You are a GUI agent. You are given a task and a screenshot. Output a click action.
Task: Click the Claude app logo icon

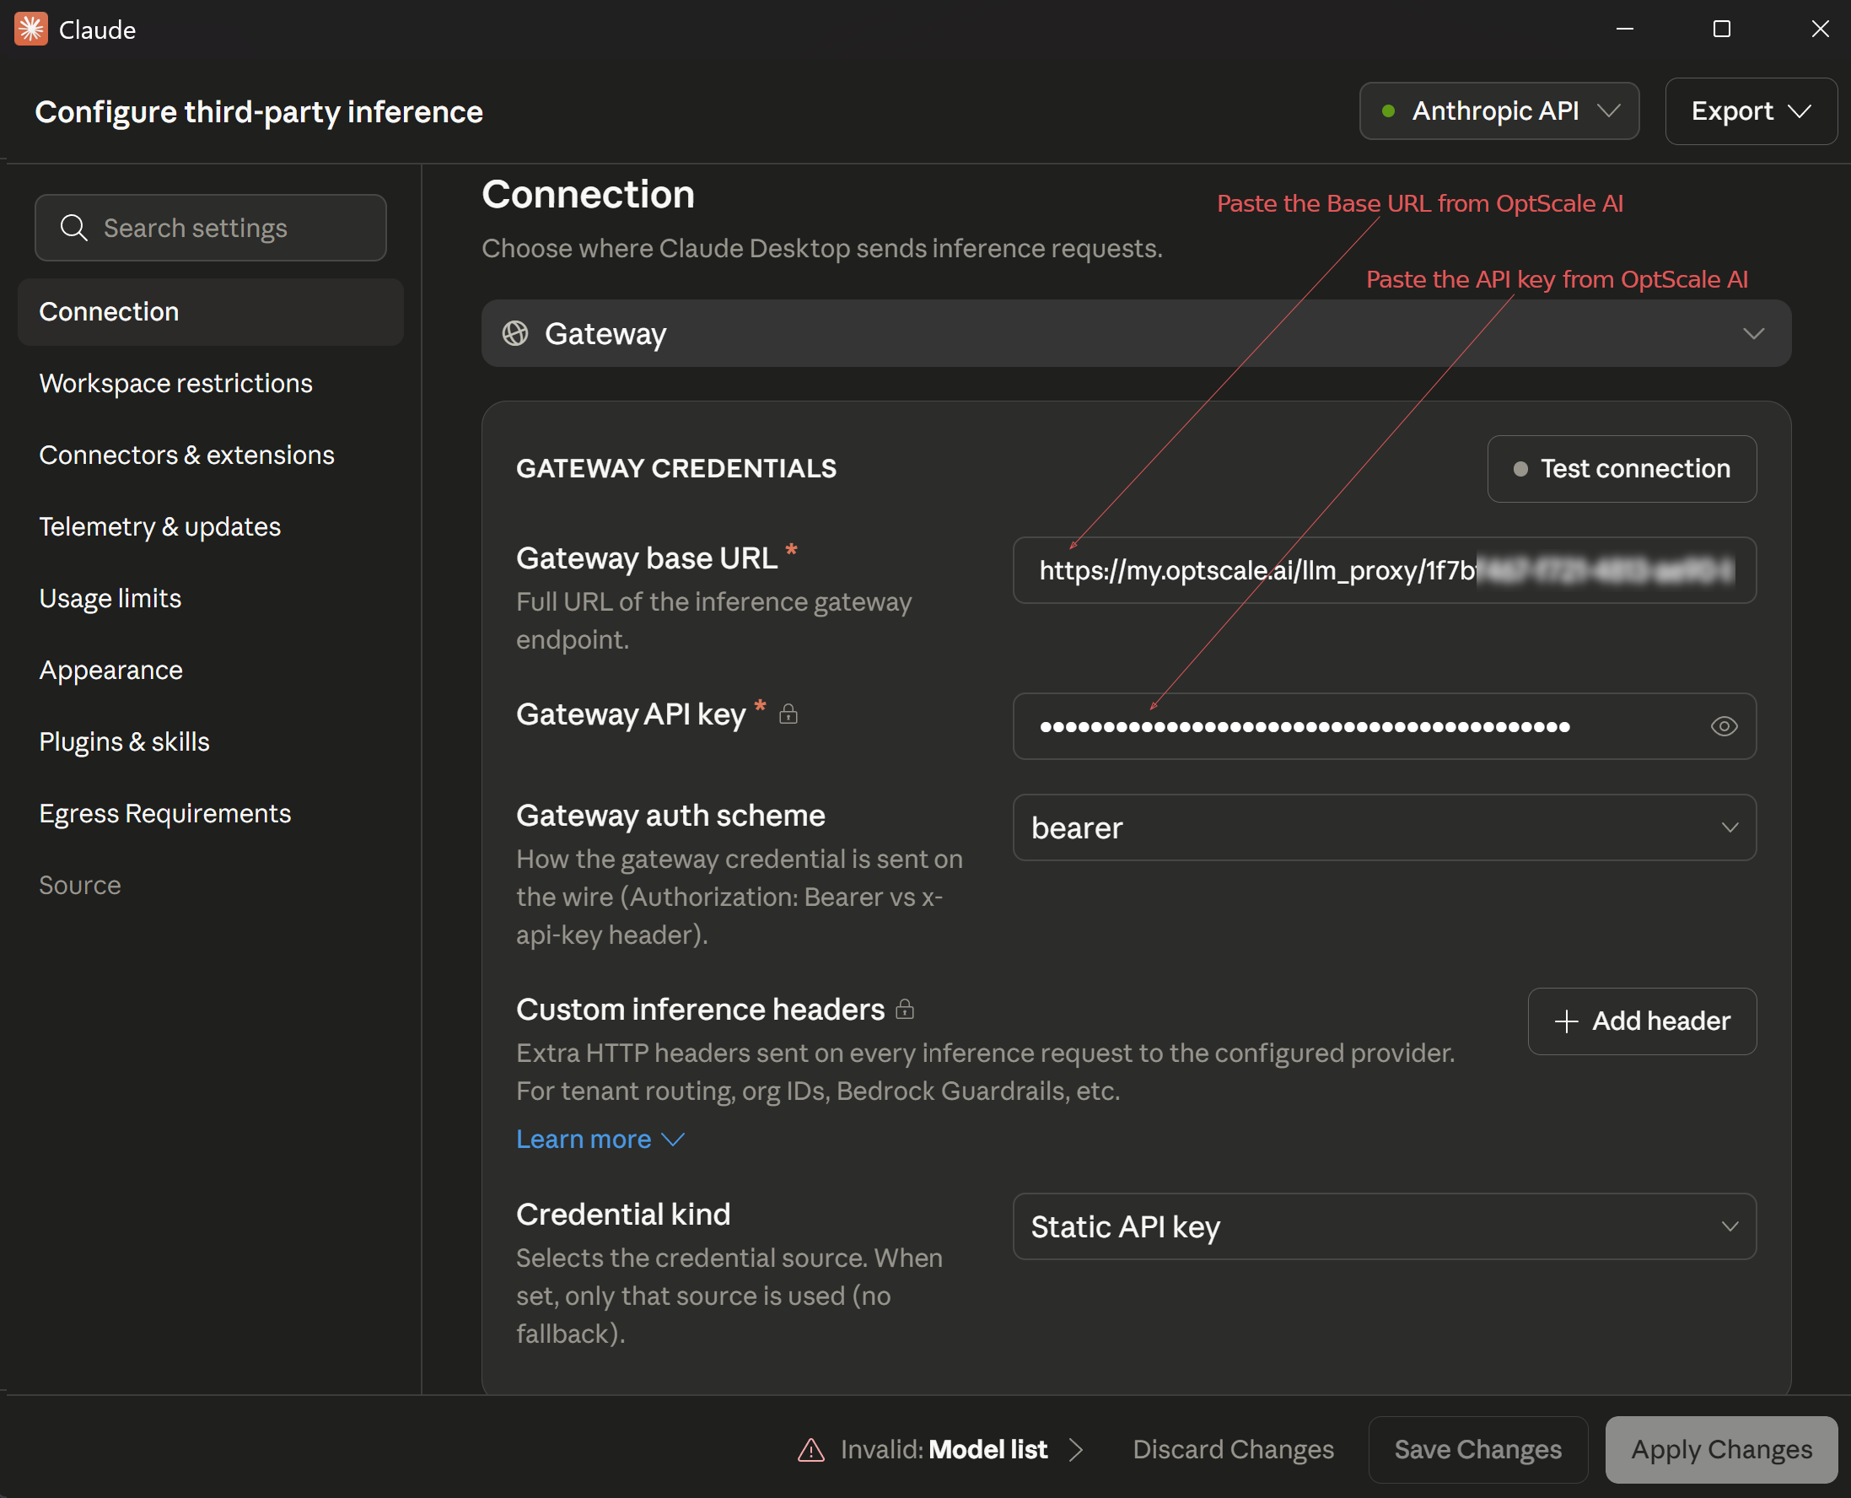pyautogui.click(x=31, y=30)
